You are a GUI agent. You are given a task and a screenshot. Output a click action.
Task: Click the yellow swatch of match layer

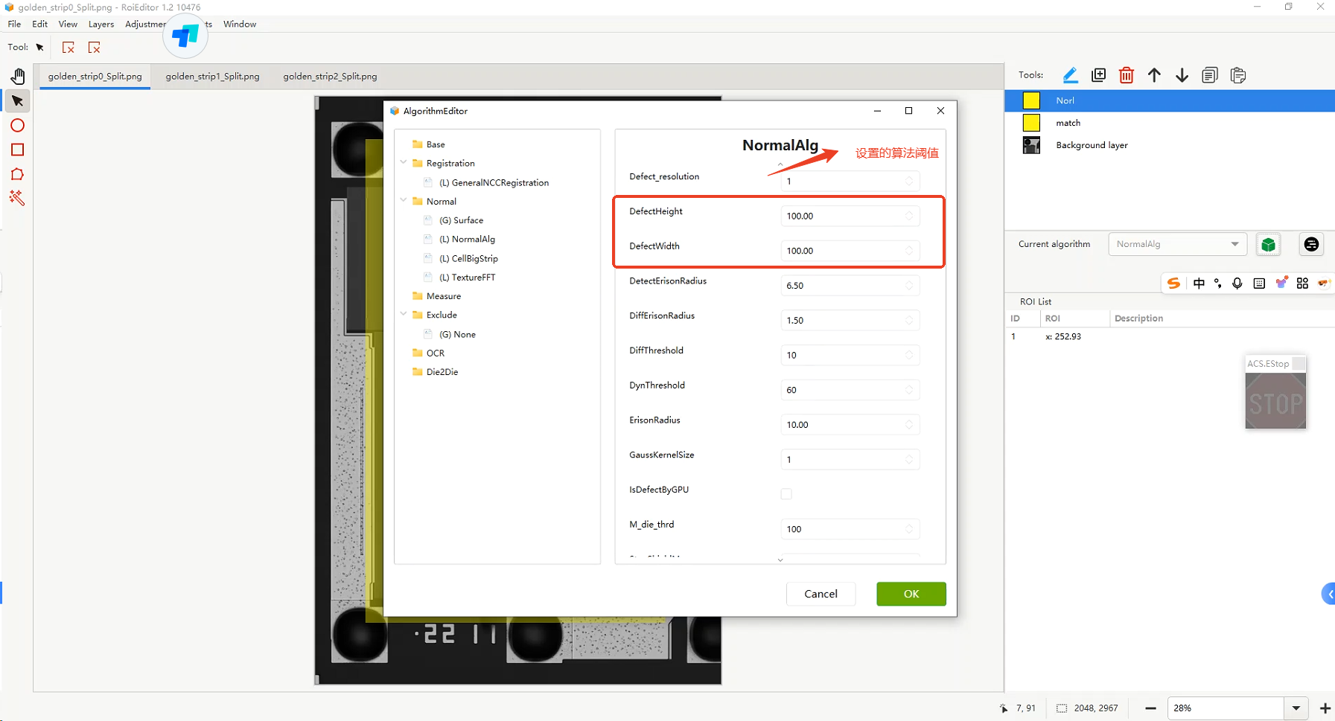[1031, 123]
